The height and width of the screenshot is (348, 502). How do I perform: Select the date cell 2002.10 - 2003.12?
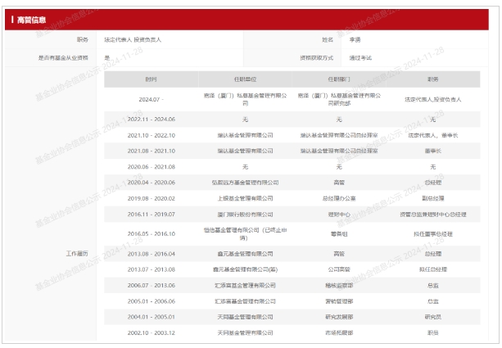[152, 333]
